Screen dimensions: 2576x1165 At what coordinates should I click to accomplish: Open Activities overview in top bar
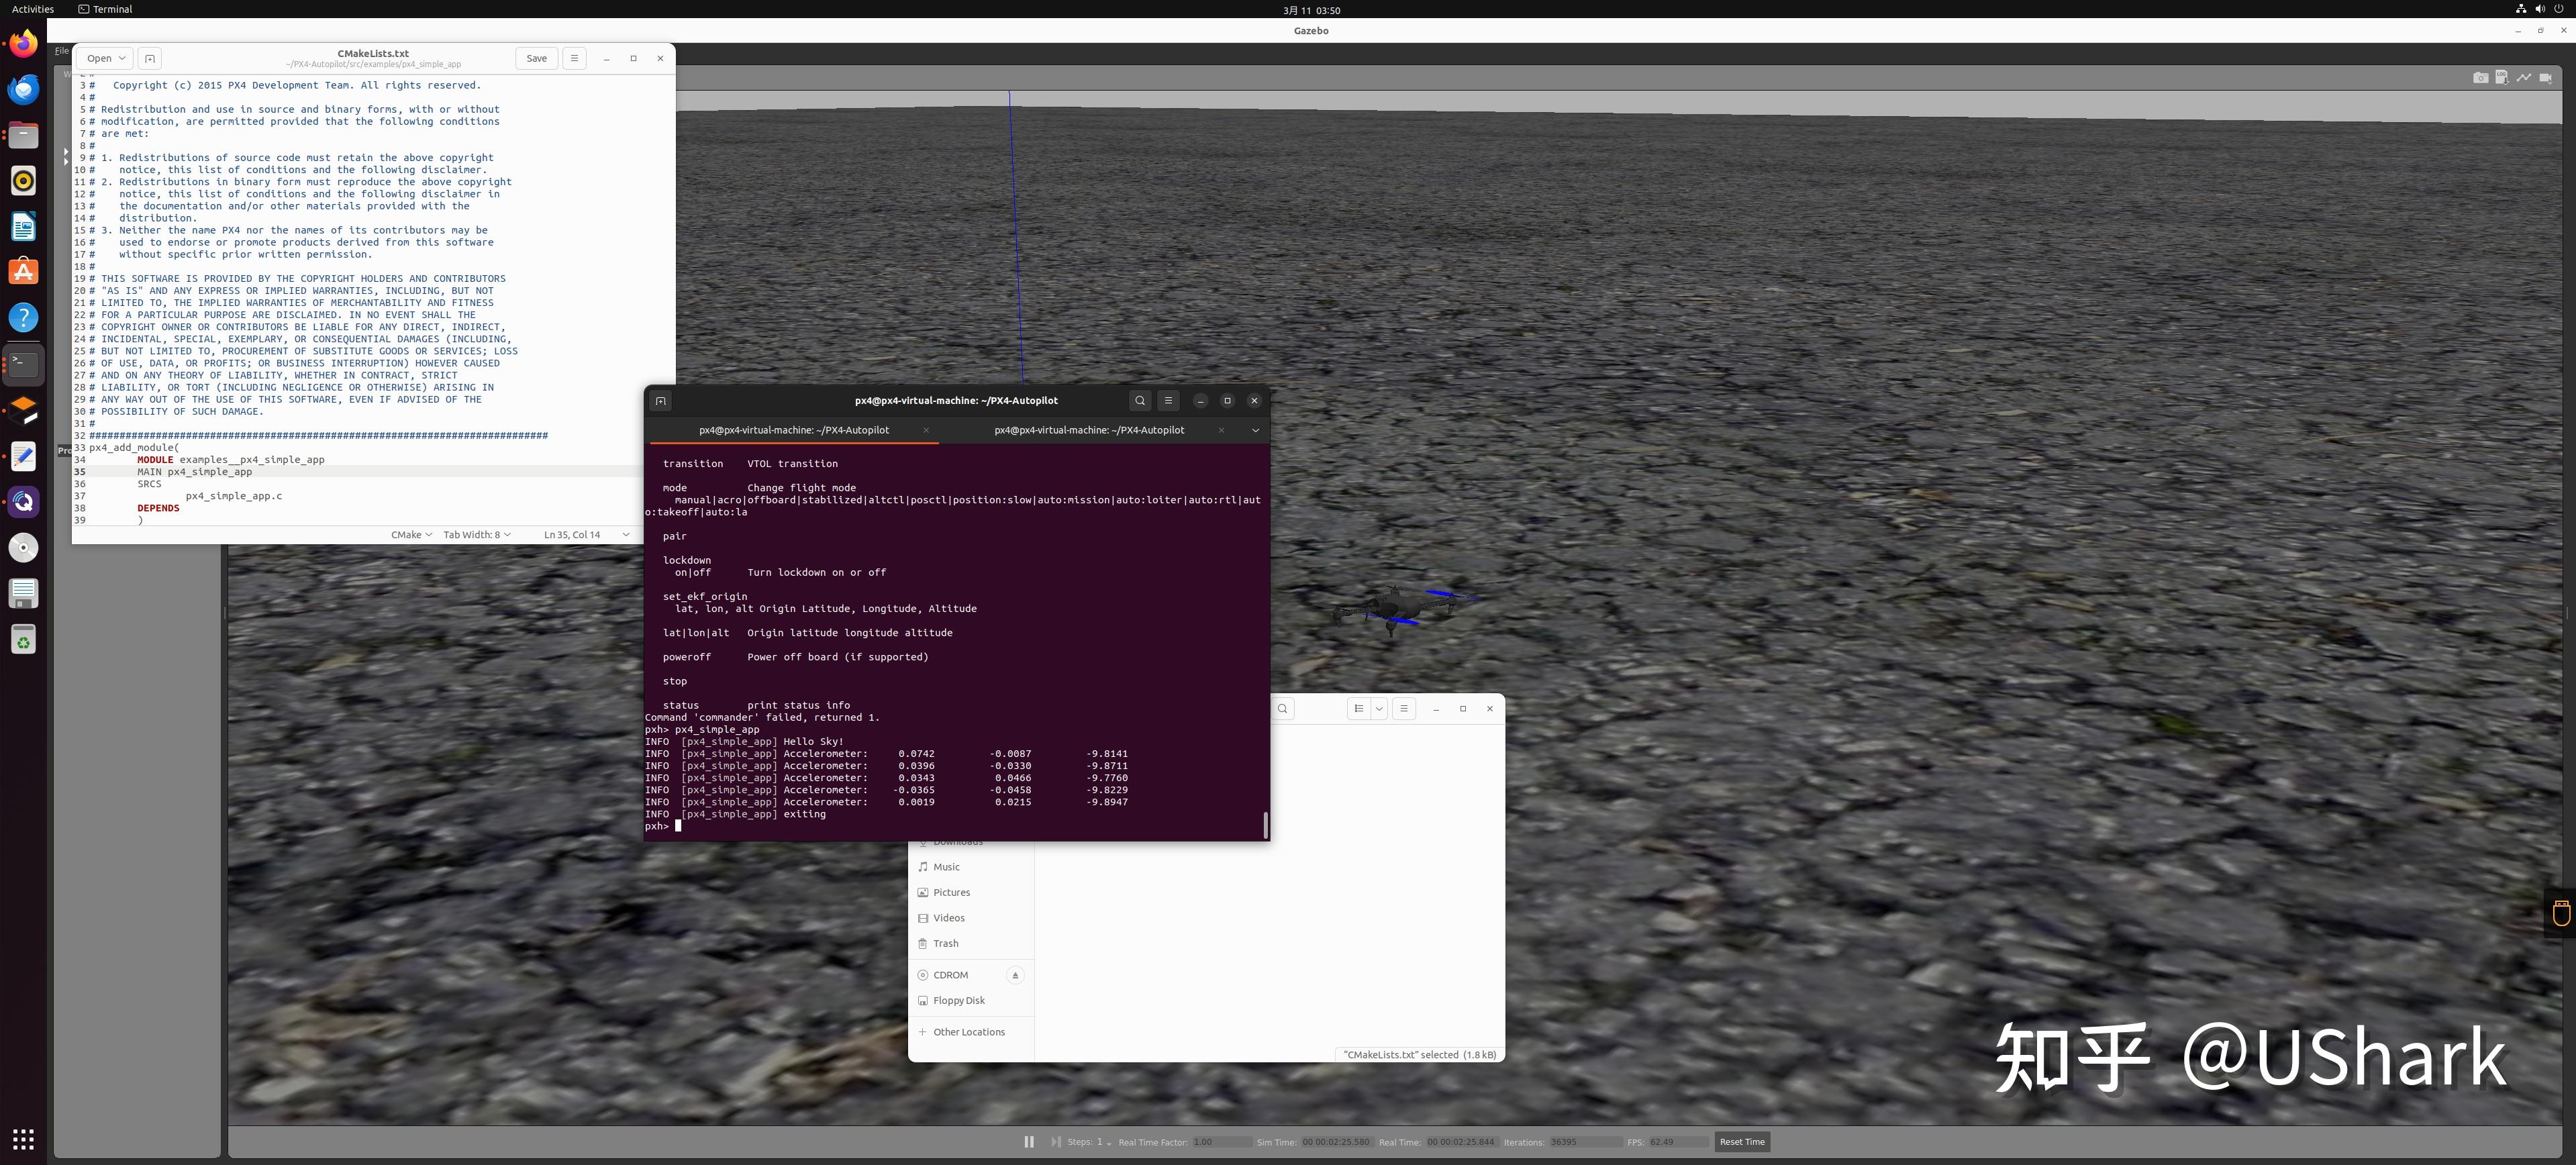pyautogui.click(x=33, y=9)
